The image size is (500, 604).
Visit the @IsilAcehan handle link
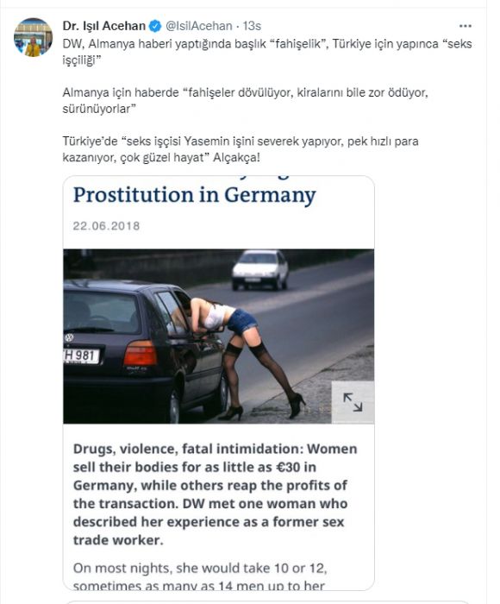pyautogui.click(x=198, y=26)
